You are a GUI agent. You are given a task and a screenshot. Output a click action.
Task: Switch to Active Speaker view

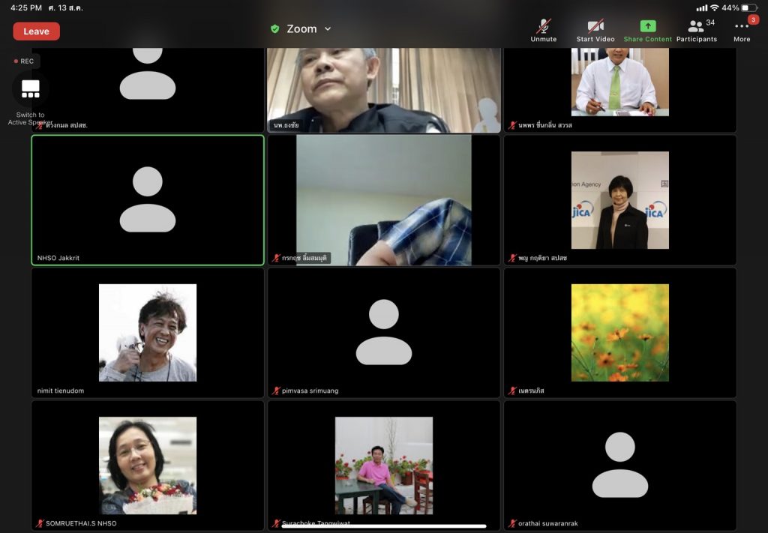tap(31, 89)
